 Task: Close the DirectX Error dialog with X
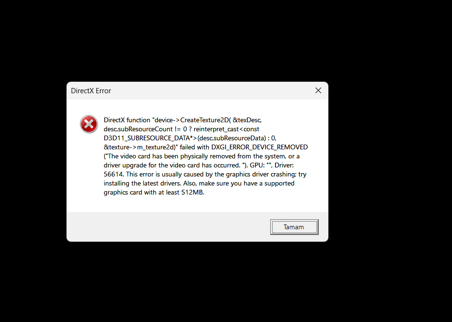tap(318, 90)
